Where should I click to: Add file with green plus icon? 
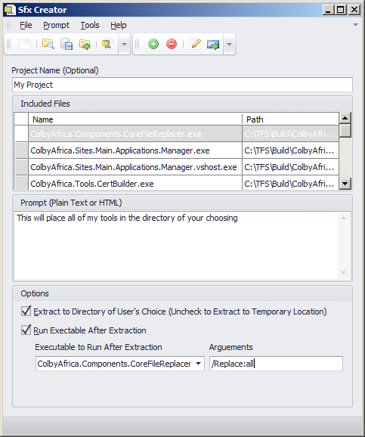(153, 44)
